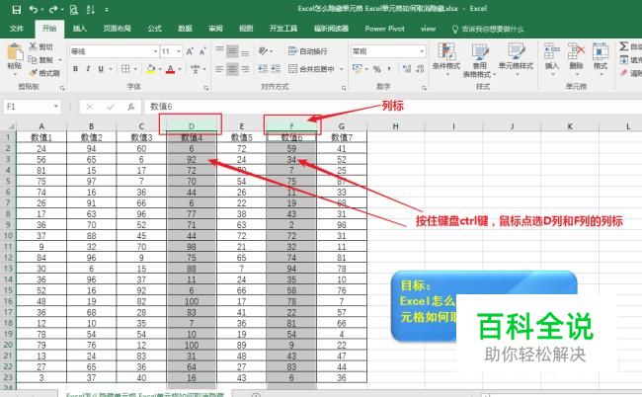Align text to the top
The height and width of the screenshot is (397, 642).
(x=220, y=51)
